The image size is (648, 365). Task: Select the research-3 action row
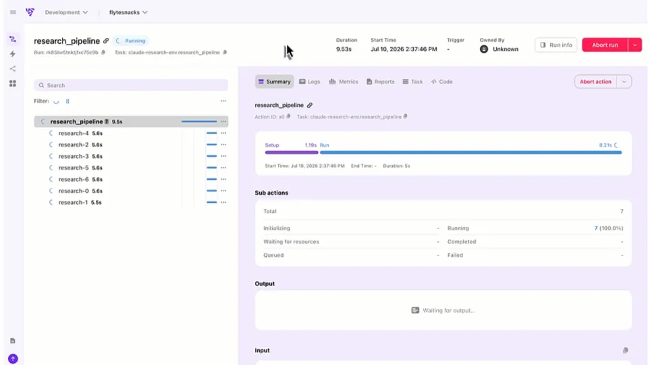coord(131,156)
